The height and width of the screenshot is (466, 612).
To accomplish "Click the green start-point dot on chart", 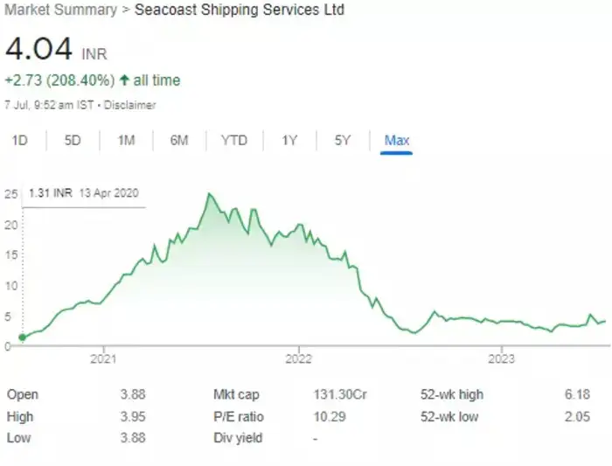I will [x=21, y=337].
